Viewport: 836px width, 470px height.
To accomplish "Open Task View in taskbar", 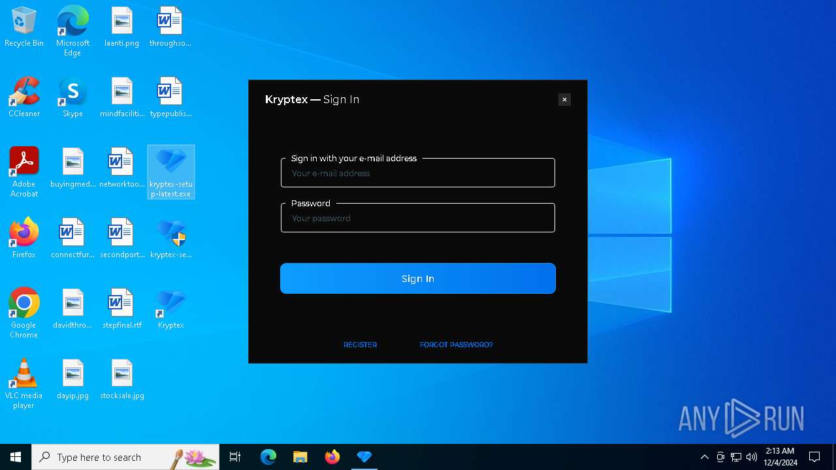I will (235, 457).
